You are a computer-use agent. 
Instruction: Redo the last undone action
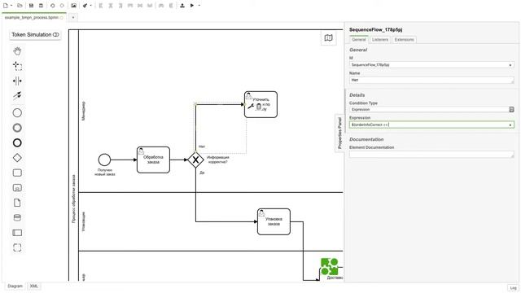point(62,6)
